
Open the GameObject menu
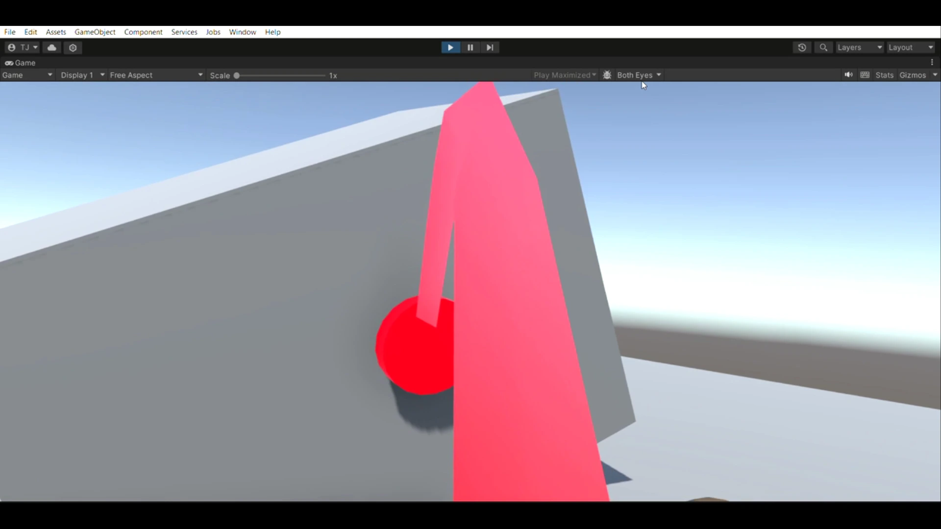(95, 32)
